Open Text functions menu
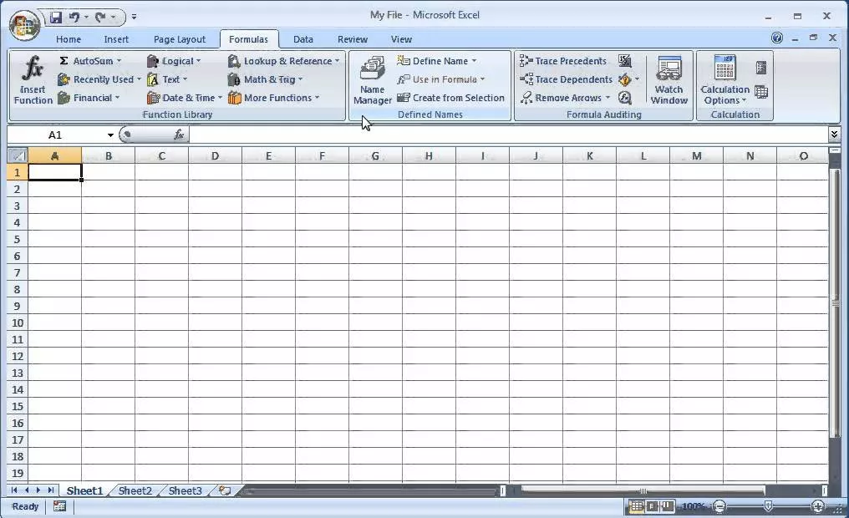The height and width of the screenshot is (518, 849). pos(167,79)
